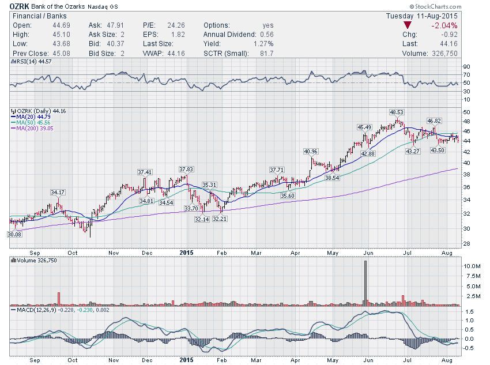Click the 48.53 peak price label

[397, 112]
